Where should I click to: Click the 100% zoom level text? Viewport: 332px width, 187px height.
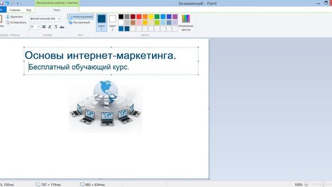298,185
